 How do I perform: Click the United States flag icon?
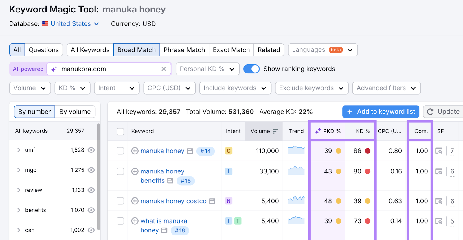[x=45, y=24]
